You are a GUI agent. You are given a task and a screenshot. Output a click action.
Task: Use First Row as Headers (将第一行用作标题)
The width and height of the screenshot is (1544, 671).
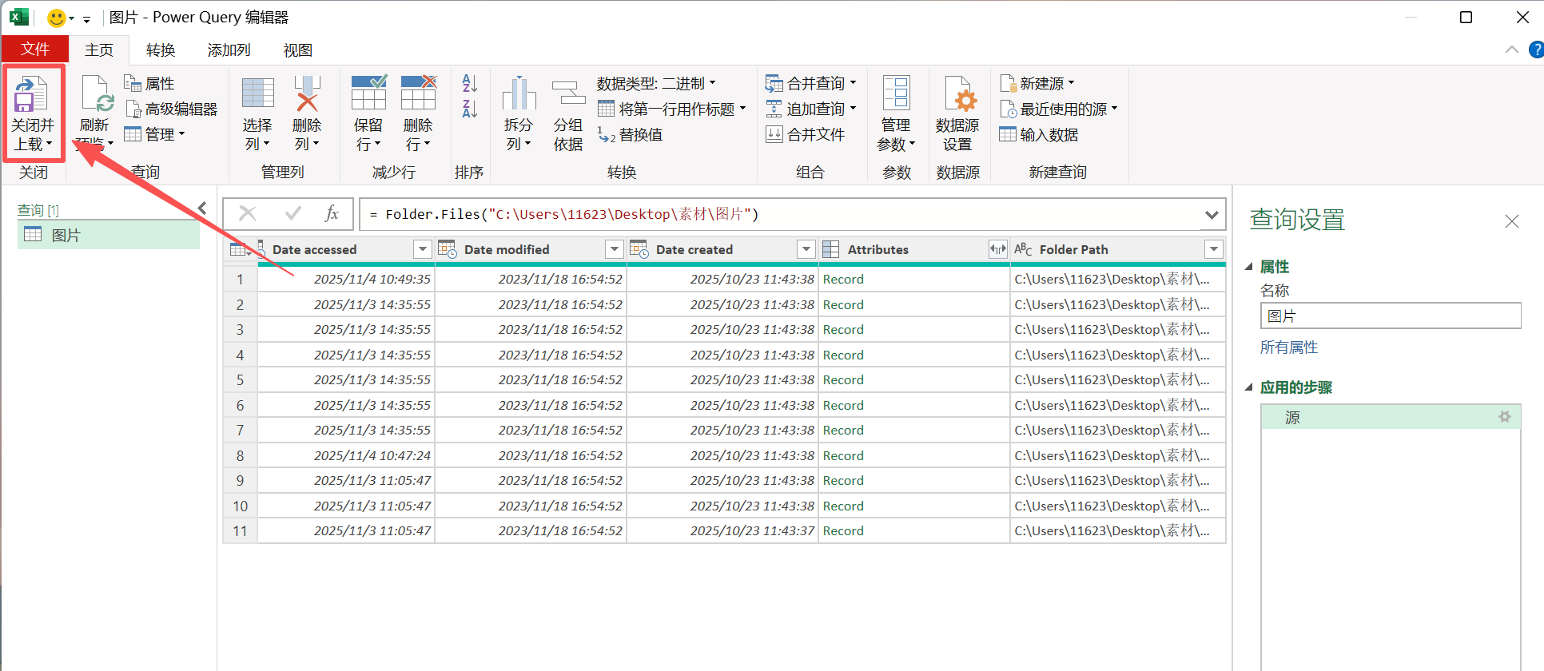point(672,109)
